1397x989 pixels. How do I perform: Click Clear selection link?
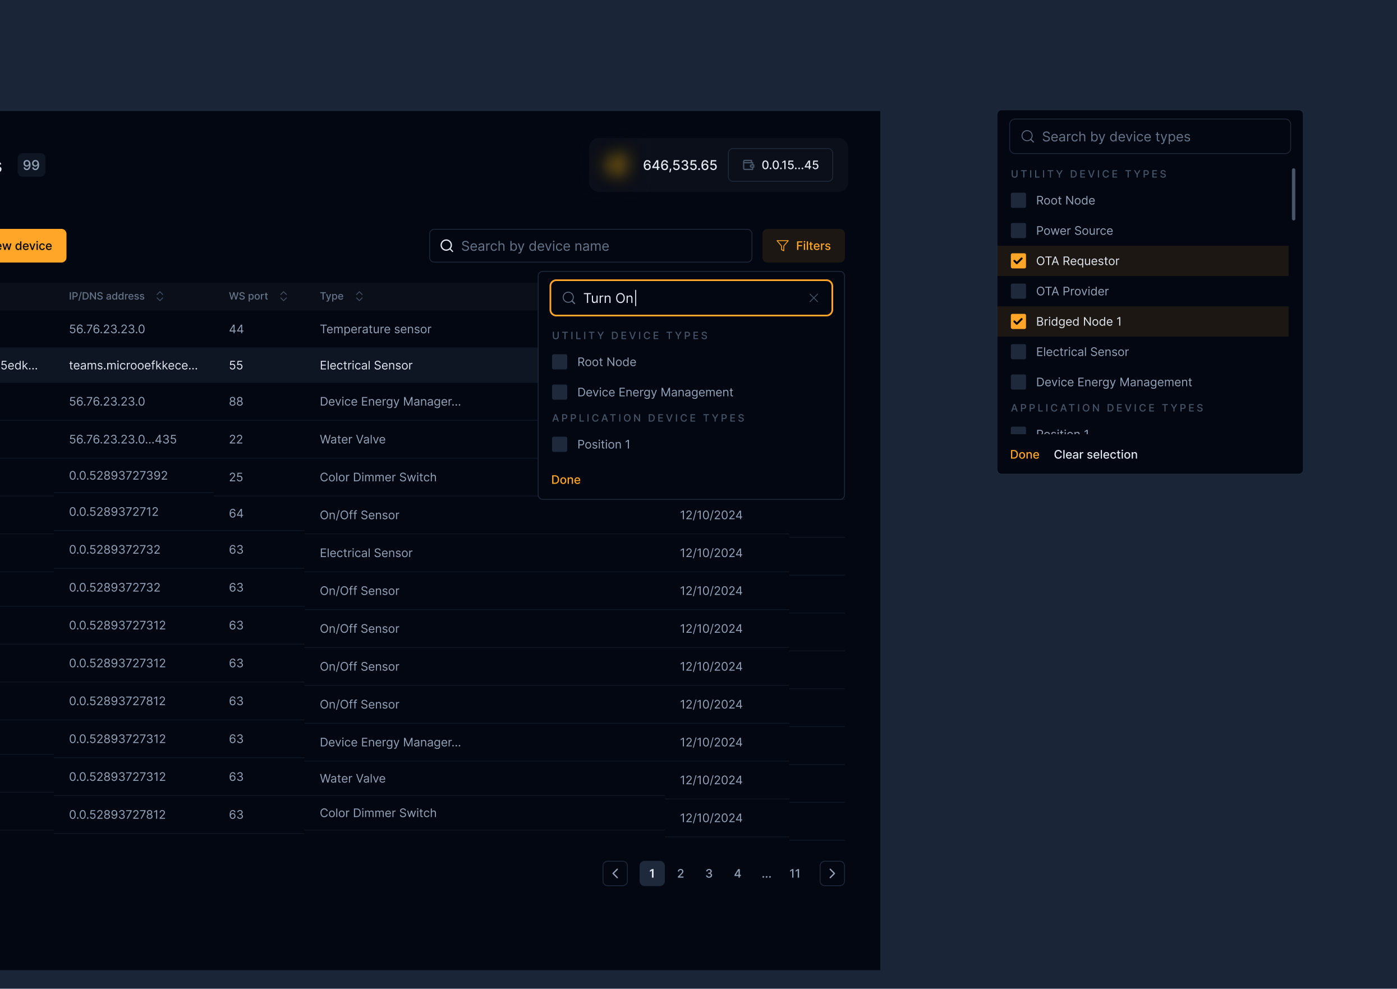point(1095,454)
